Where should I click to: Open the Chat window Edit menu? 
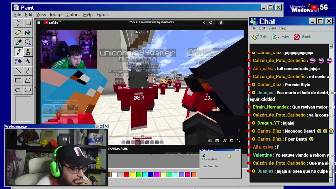262,28
